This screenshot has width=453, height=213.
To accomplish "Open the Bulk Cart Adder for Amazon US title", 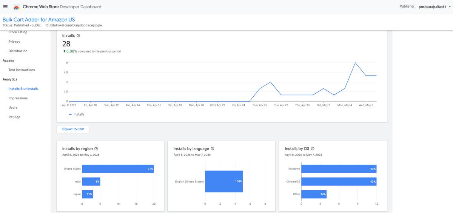I will coord(39,20).
